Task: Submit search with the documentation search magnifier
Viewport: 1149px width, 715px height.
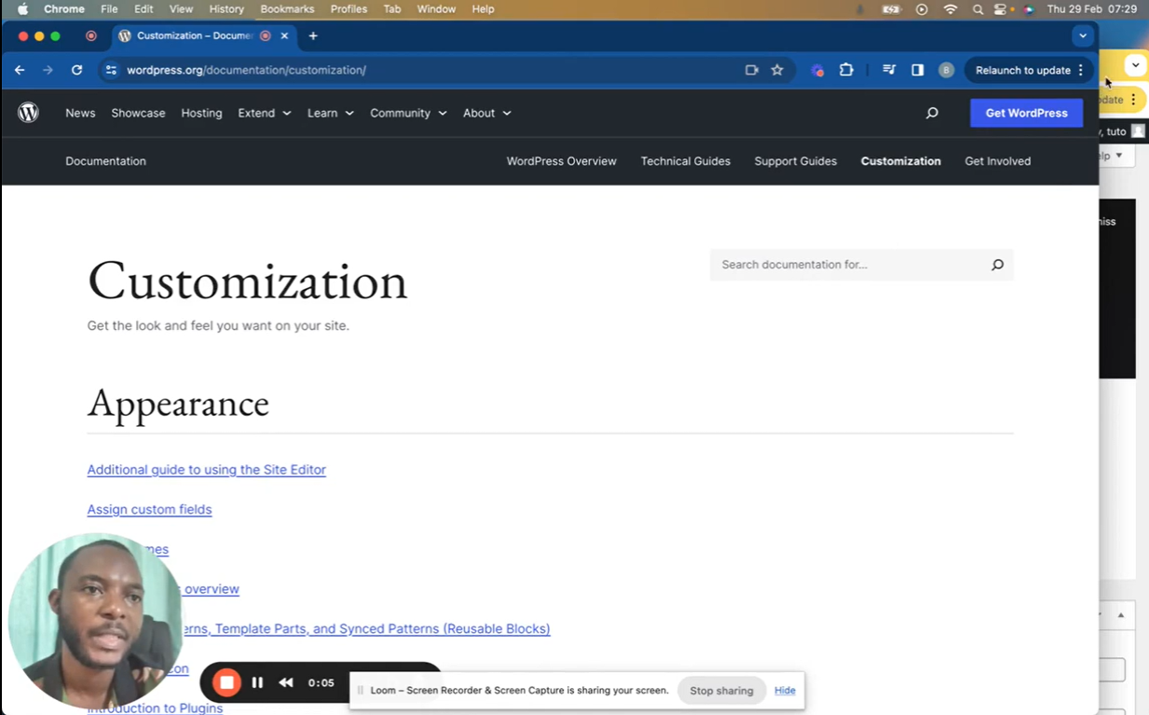Action: click(997, 265)
